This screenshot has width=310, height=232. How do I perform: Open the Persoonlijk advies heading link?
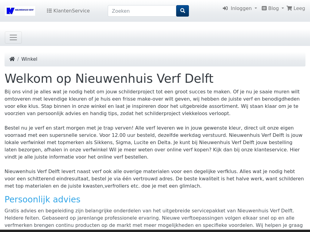(x=42, y=200)
